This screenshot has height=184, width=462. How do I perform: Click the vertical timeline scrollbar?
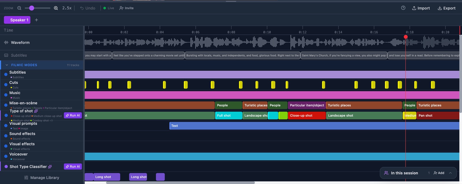pyautogui.click(x=461, y=73)
